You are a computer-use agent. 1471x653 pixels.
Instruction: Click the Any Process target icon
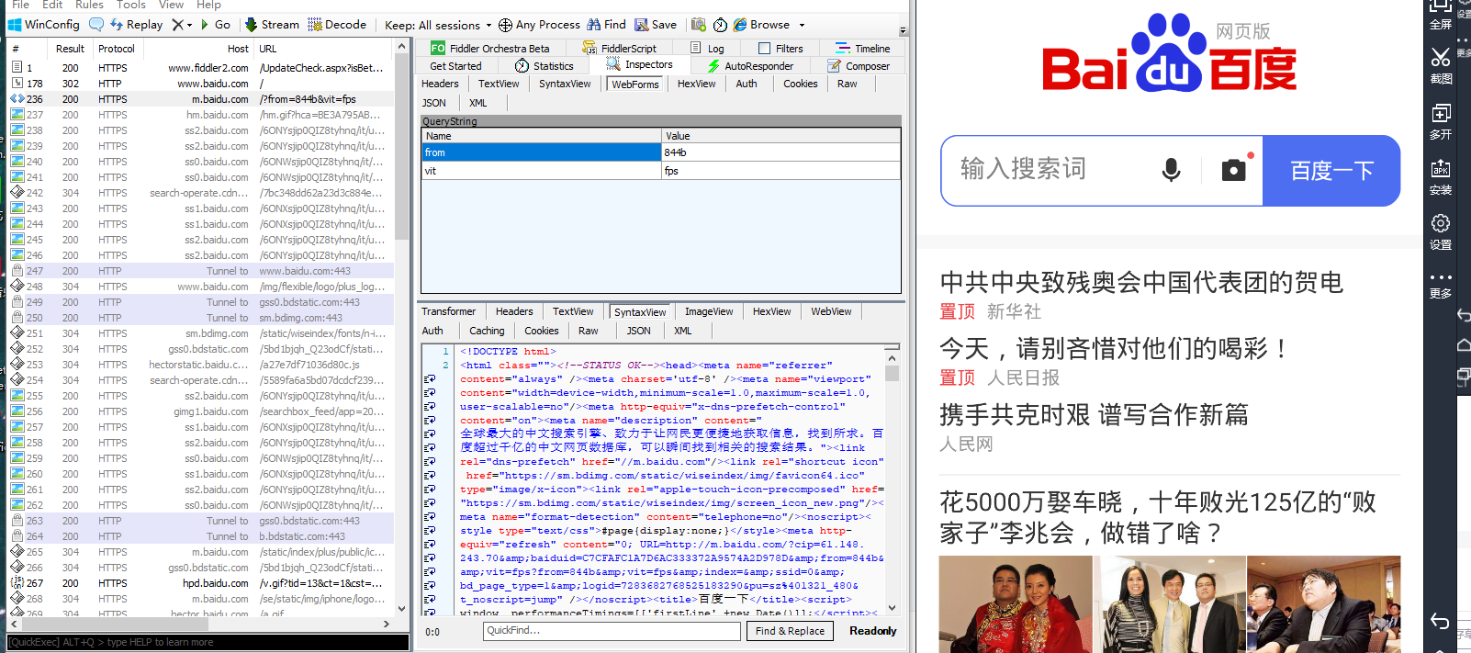505,25
